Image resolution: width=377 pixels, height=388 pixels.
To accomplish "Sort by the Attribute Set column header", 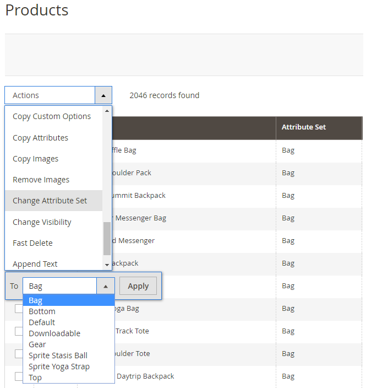I will click(304, 127).
